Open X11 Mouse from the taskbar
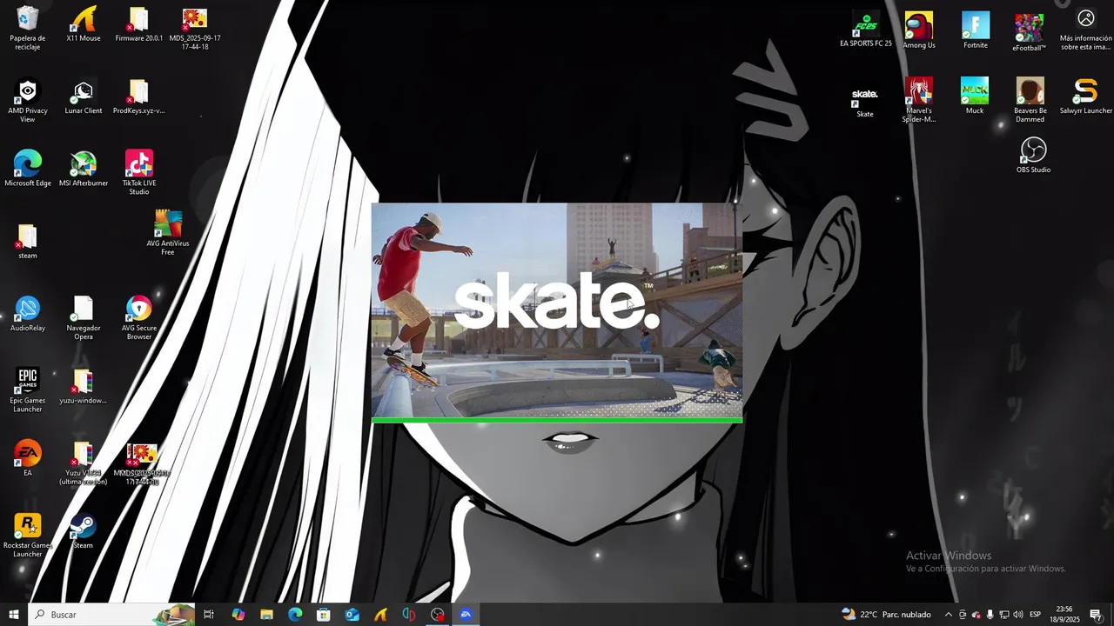This screenshot has width=1114, height=626. 380,615
